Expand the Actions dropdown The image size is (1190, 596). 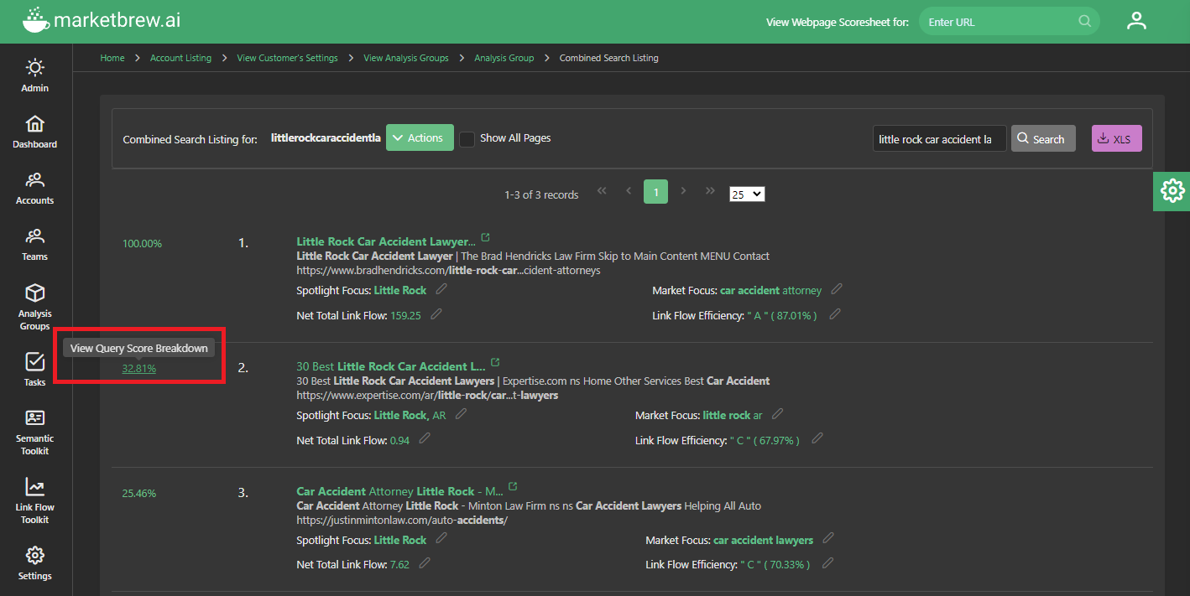[420, 138]
